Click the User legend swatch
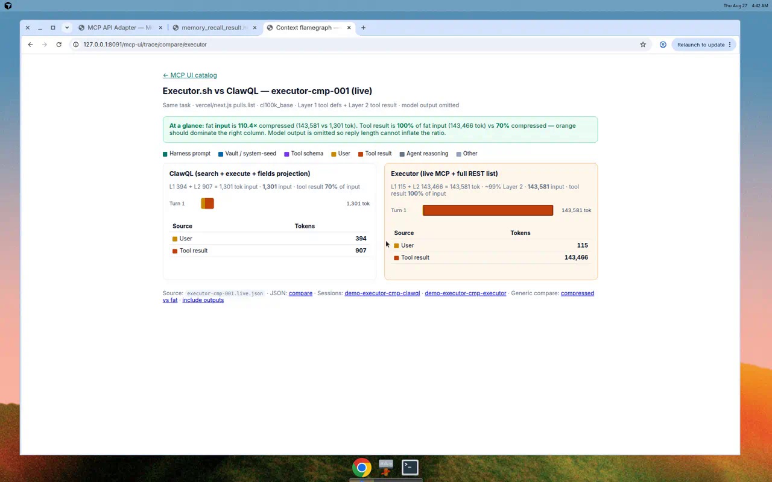 coord(334,154)
